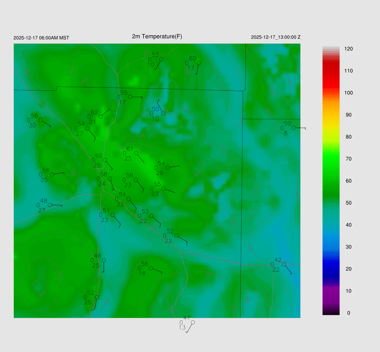Select the station with 60 over 17
The width and height of the screenshot is (380, 352).
tap(199, 63)
